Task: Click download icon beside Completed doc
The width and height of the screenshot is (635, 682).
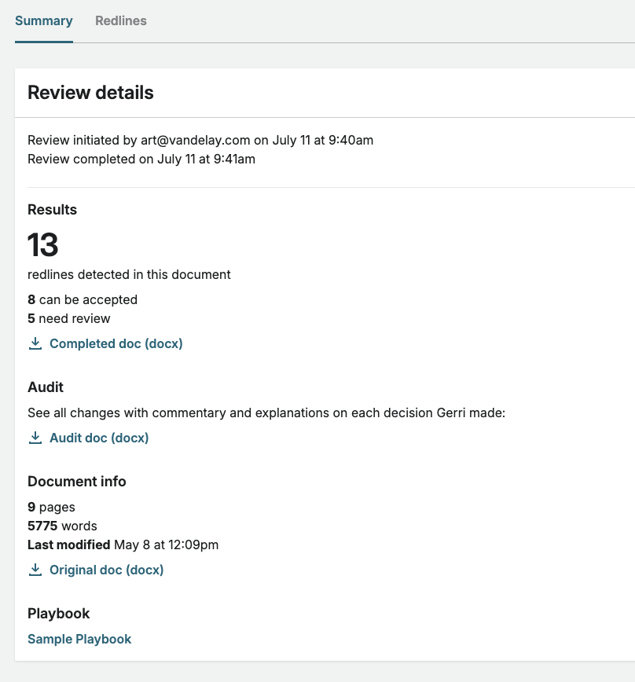Action: click(x=35, y=343)
